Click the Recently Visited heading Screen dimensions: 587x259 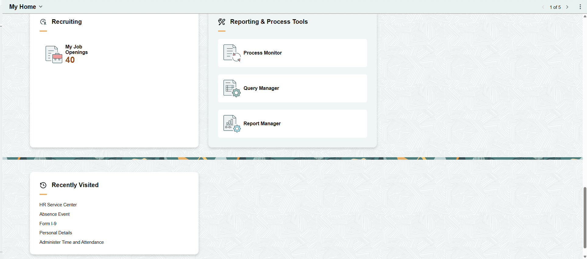[75, 185]
